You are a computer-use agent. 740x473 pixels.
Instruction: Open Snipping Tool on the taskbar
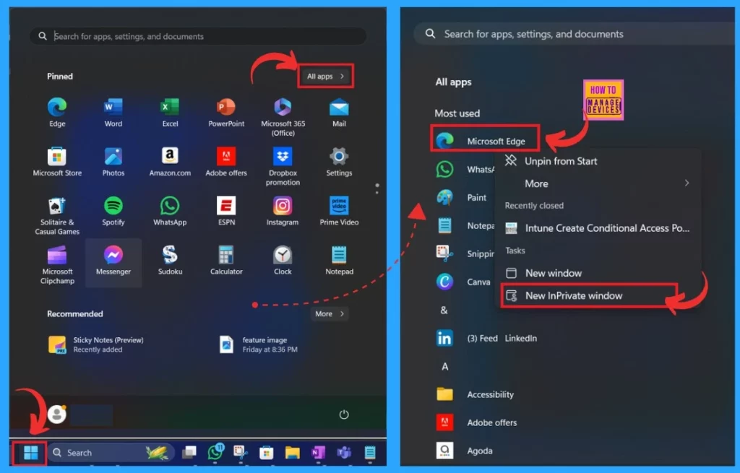pos(241,453)
